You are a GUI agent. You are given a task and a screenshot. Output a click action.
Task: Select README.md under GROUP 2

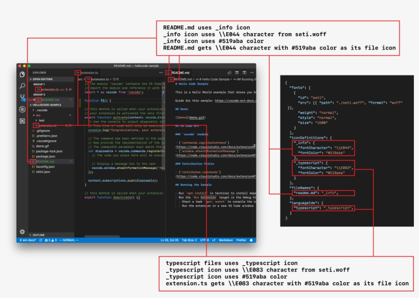coord(51,100)
